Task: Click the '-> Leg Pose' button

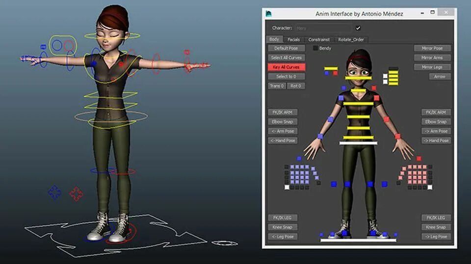Action: [436, 237]
